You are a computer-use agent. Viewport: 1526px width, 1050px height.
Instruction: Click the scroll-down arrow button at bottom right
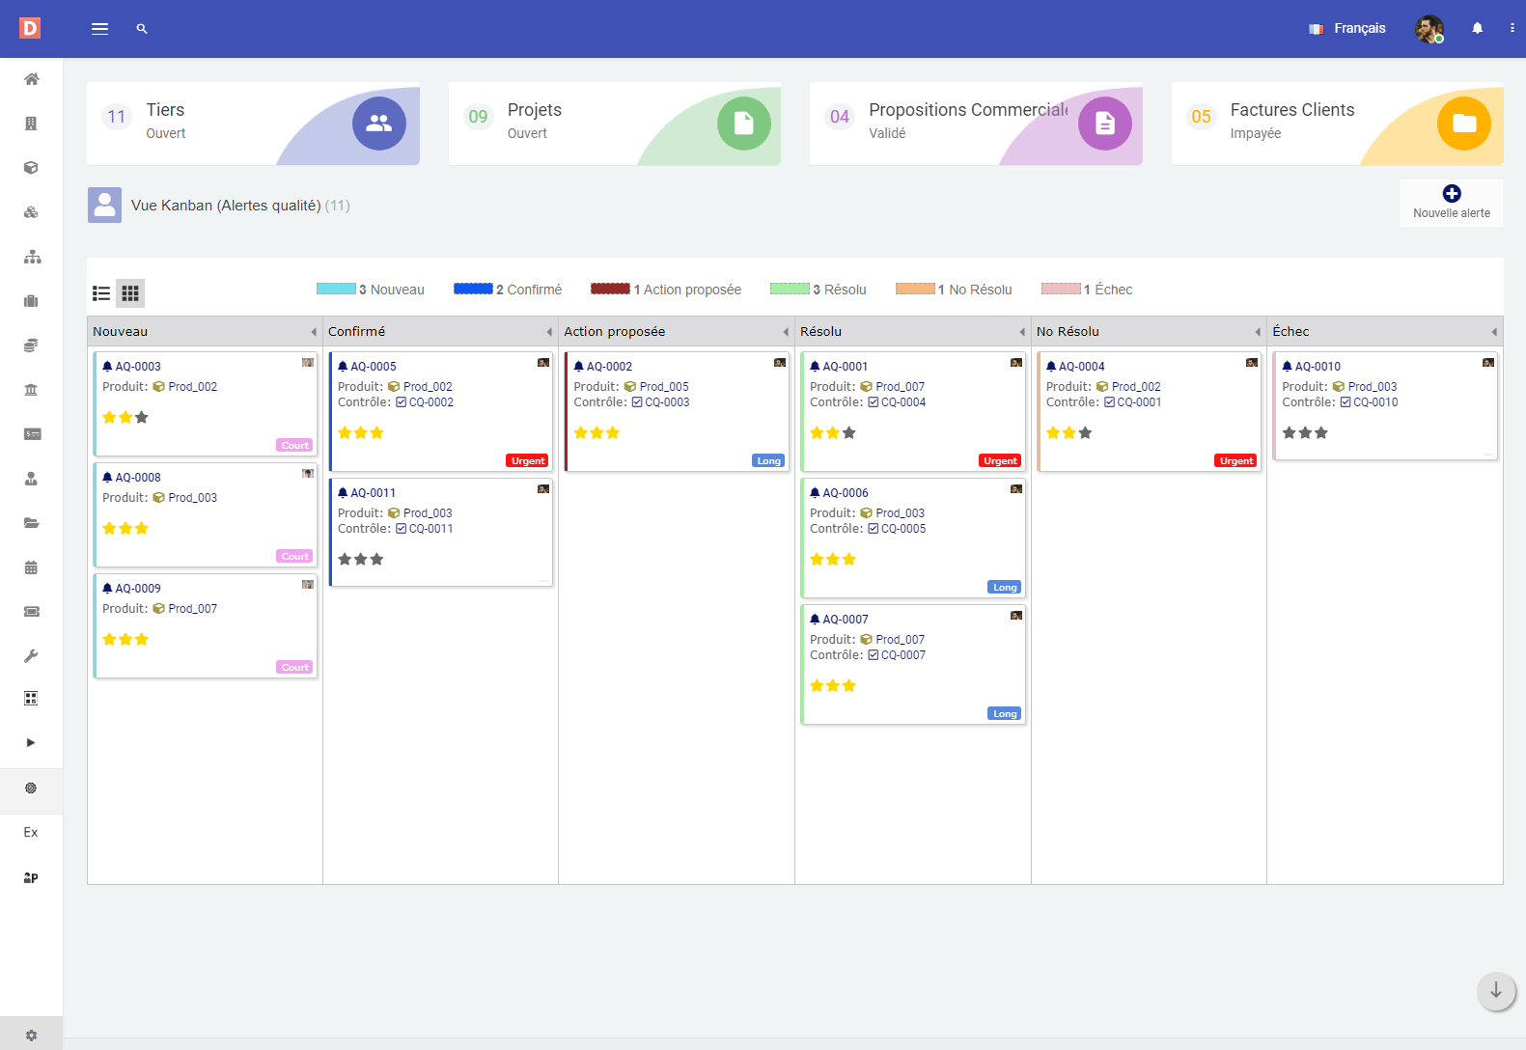click(1496, 991)
